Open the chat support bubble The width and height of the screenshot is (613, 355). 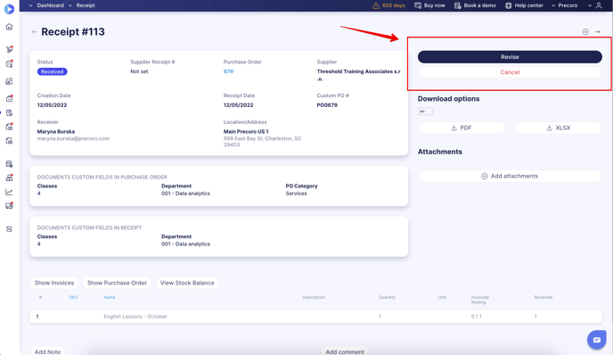click(x=597, y=340)
